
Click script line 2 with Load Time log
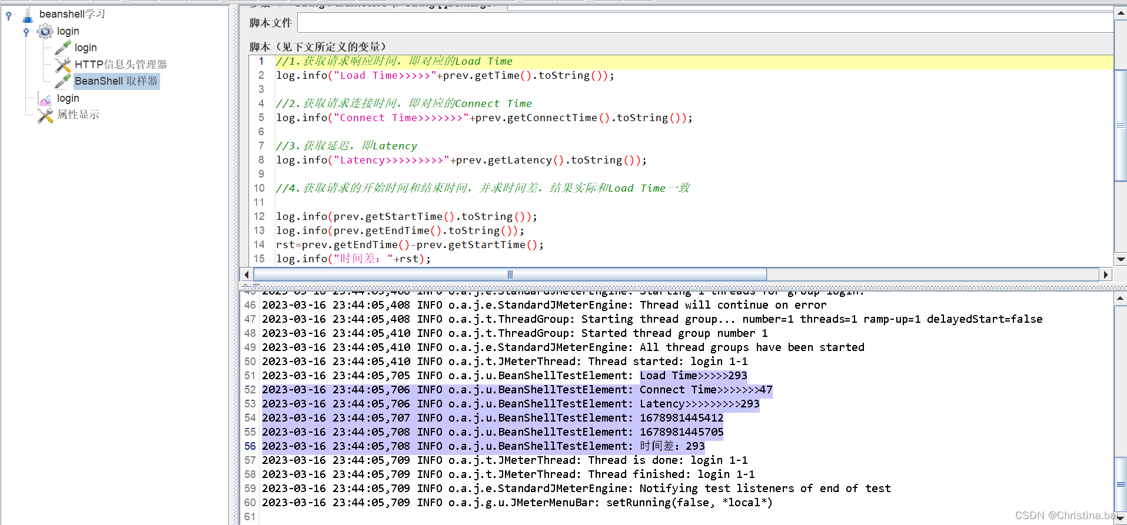[445, 75]
